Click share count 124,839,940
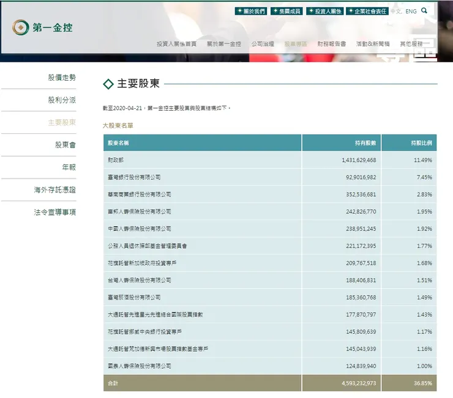The width and height of the screenshot is (453, 398). click(x=361, y=366)
